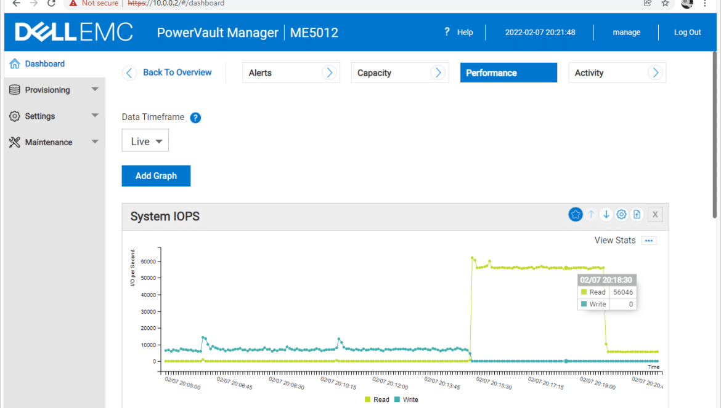Open the browser profile avatar
Viewport: 721px width, 408px height.
(687, 4)
